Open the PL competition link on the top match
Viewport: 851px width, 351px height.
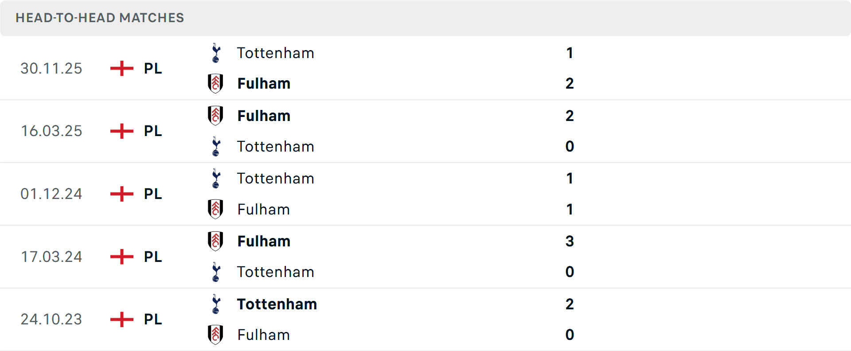coord(152,68)
